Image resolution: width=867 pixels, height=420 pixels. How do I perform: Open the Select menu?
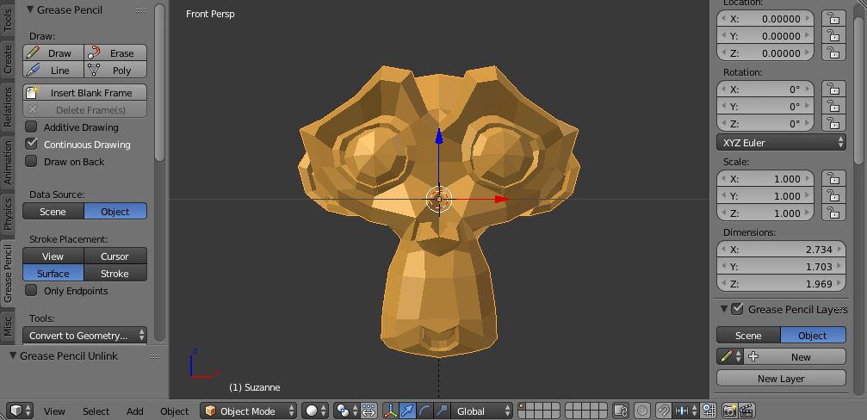(96, 411)
